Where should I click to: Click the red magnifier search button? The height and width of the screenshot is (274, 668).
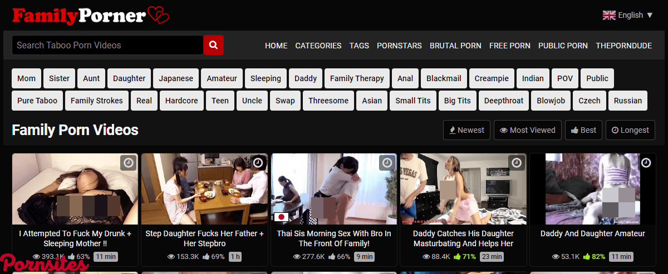(213, 45)
